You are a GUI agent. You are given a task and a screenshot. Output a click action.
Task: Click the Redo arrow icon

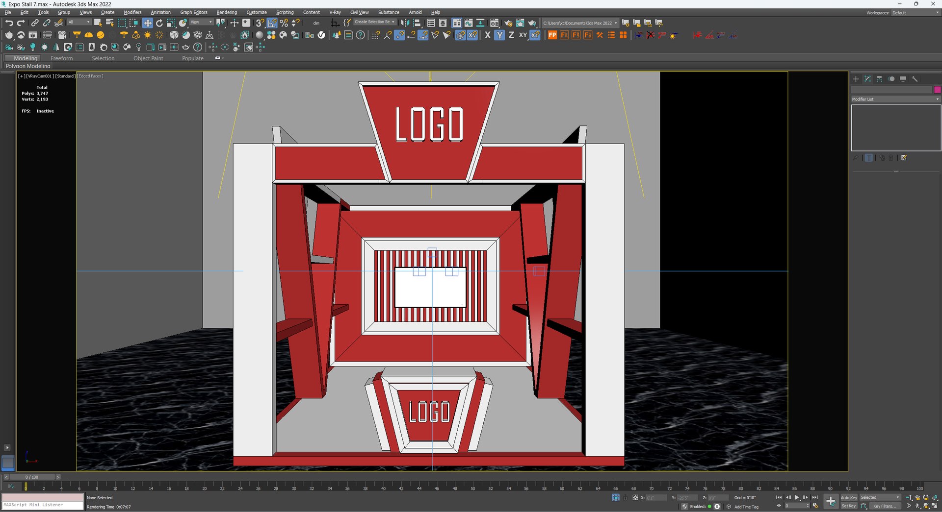pos(21,23)
